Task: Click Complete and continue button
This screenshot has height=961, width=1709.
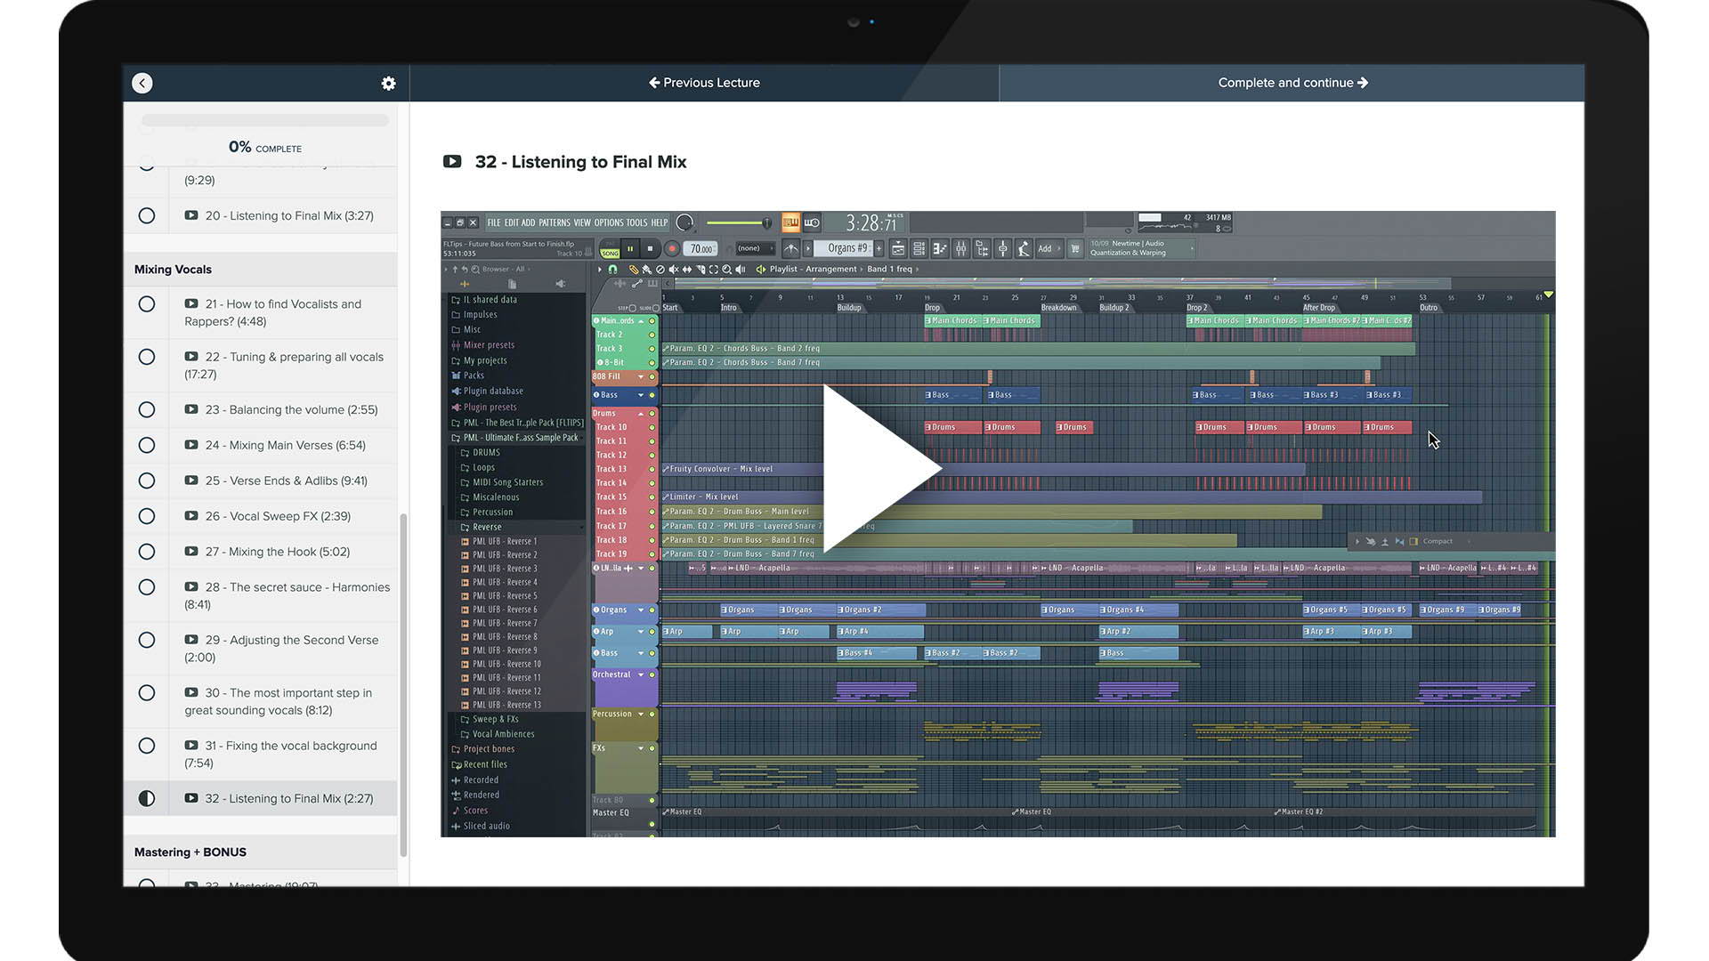Action: tap(1292, 83)
